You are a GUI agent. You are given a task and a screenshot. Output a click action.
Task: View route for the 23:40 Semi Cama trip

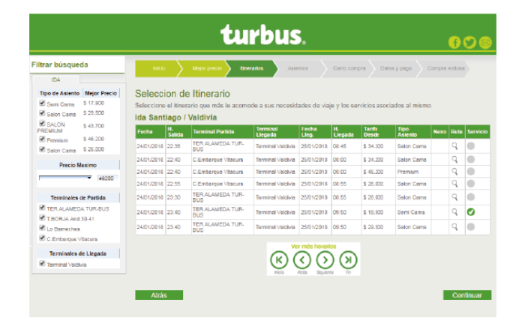click(454, 212)
